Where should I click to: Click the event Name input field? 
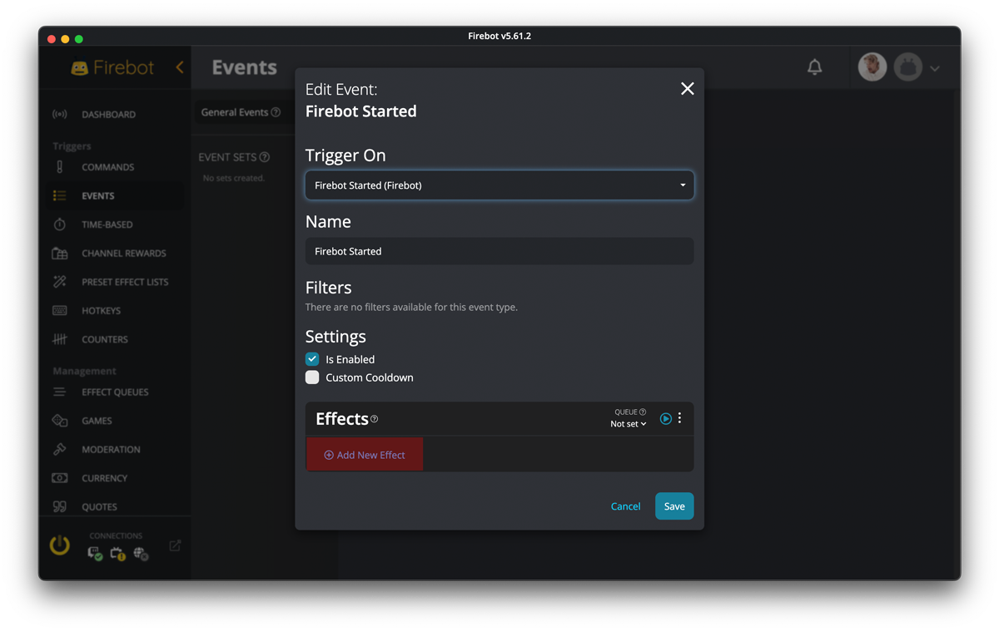coord(499,251)
